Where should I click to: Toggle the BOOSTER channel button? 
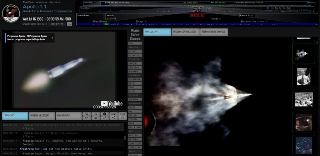coord(135,72)
